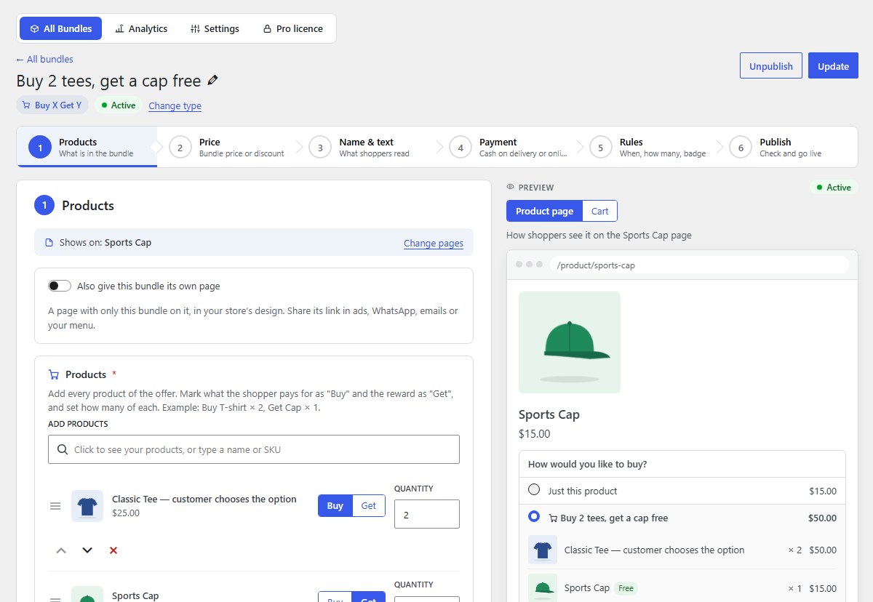
Task: Click the Classic Tee drag handle icon
Action: (x=55, y=506)
